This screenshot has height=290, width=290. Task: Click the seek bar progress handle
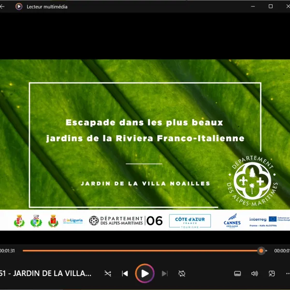point(261,250)
